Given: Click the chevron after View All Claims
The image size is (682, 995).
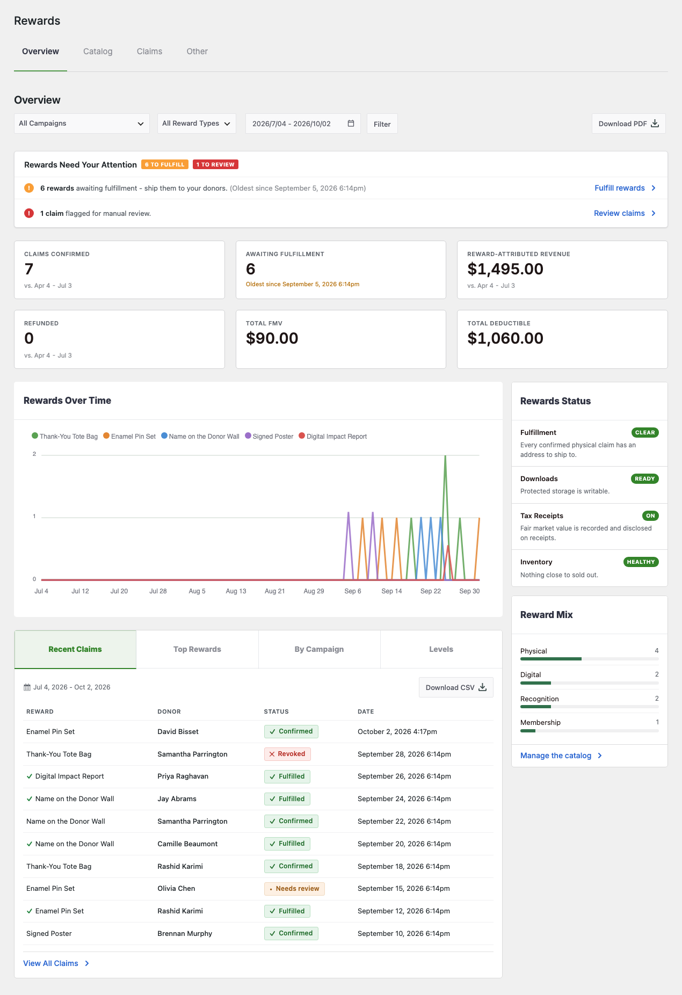Looking at the screenshot, I should coord(87,963).
